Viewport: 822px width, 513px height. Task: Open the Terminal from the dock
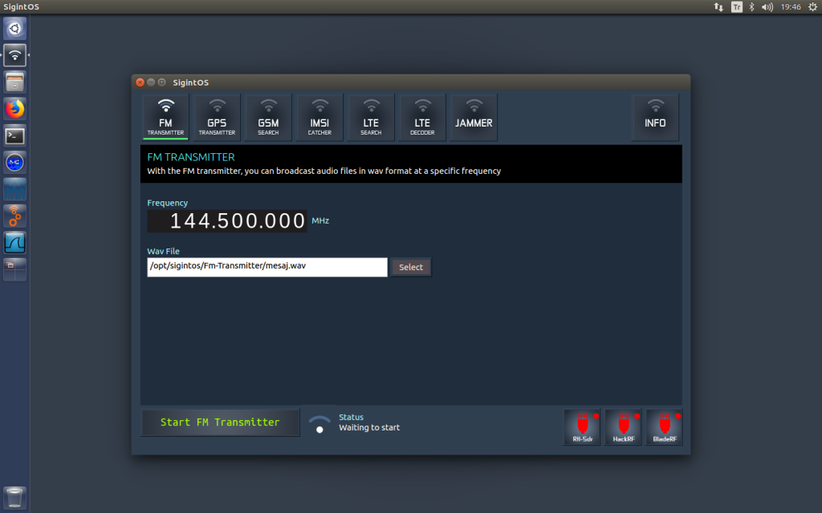14,136
